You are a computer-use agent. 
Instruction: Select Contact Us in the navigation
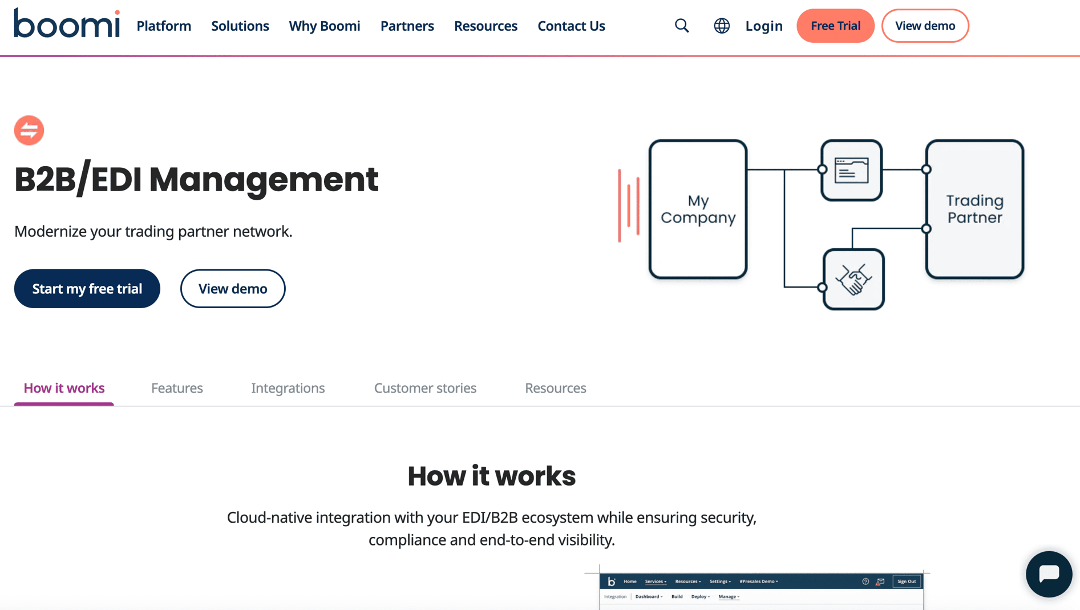click(571, 26)
